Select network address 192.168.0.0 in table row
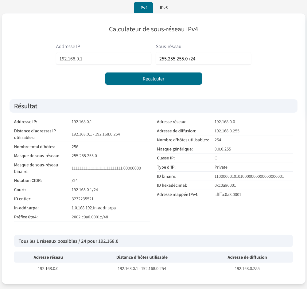Viewport: 307px width, 289px height. (48, 268)
